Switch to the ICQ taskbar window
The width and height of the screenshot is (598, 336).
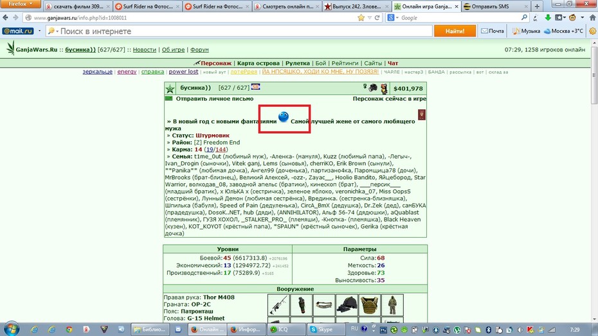(287, 330)
